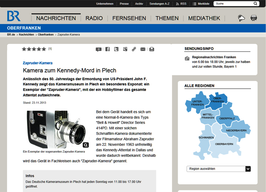Screen dimensions: 266x192
Task: Share article on Google Plus
Action: [x=125, y=49]
